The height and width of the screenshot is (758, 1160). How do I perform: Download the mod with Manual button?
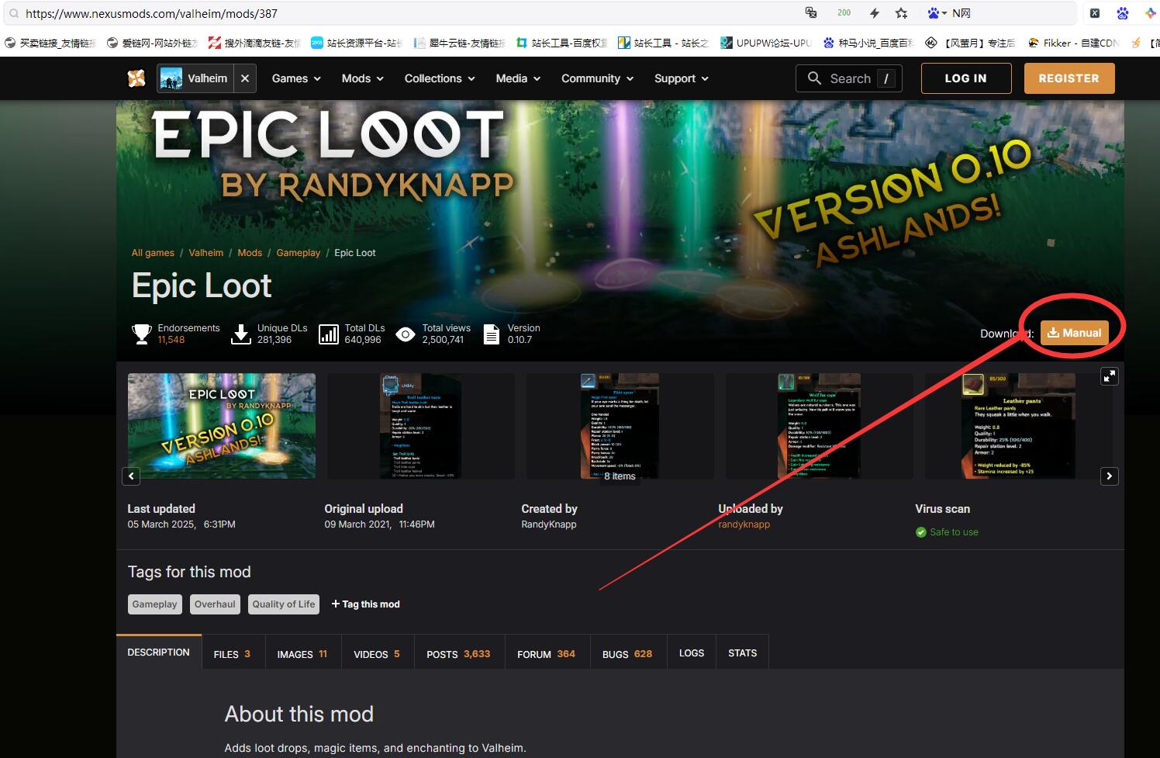[x=1074, y=333]
